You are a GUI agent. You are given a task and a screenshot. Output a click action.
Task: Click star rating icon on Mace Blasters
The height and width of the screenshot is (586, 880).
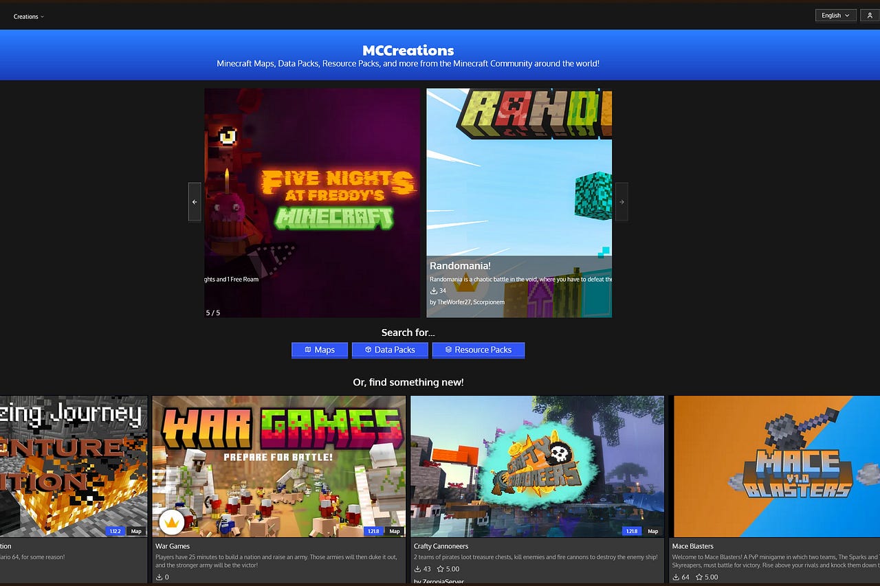pyautogui.click(x=698, y=577)
